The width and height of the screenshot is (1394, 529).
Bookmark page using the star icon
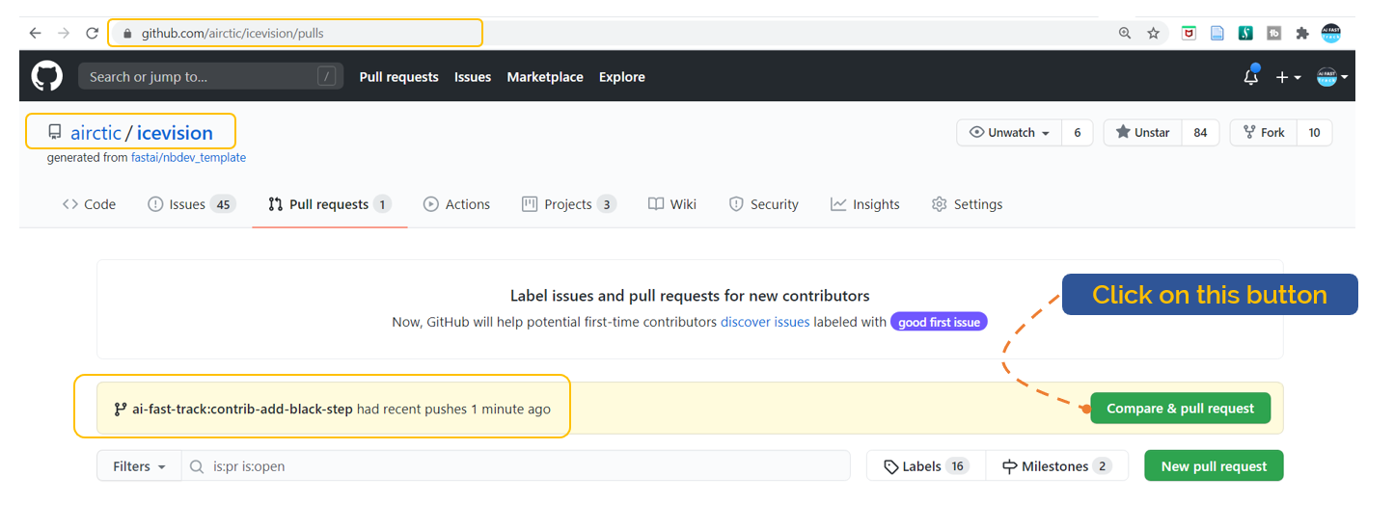tap(1153, 33)
